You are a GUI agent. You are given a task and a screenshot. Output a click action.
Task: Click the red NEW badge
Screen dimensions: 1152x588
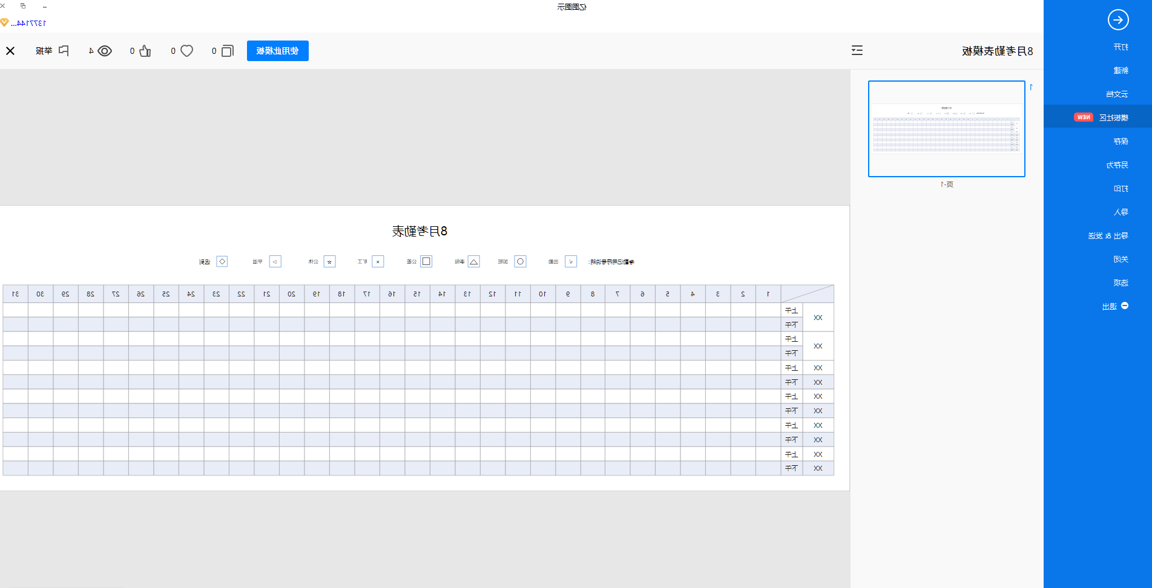(1084, 117)
